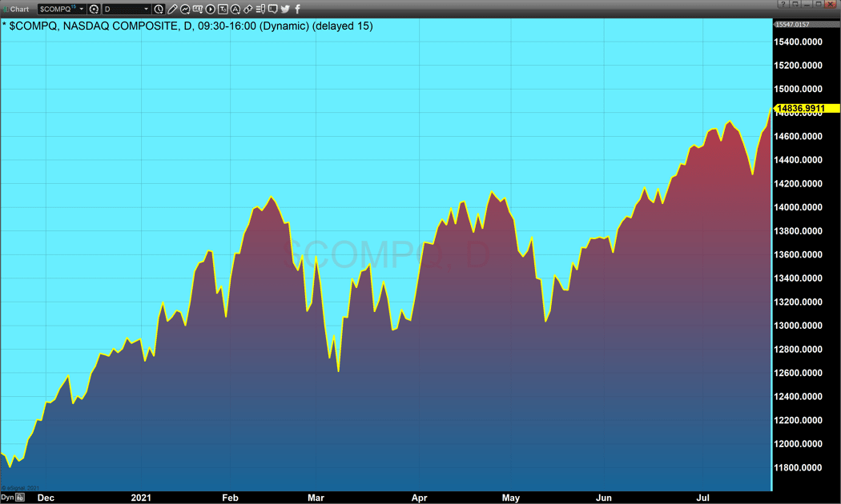
Task: Click the 2021 label on time axis
Action: [141, 498]
